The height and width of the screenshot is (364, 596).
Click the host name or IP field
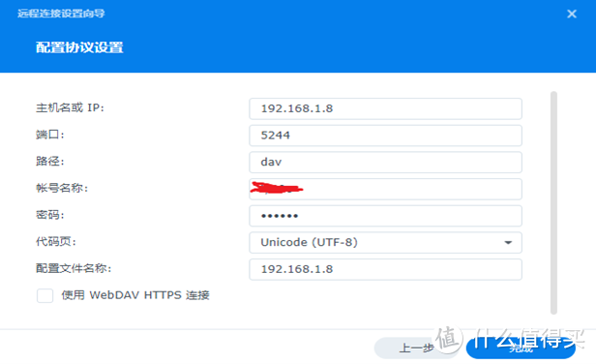[385, 108]
